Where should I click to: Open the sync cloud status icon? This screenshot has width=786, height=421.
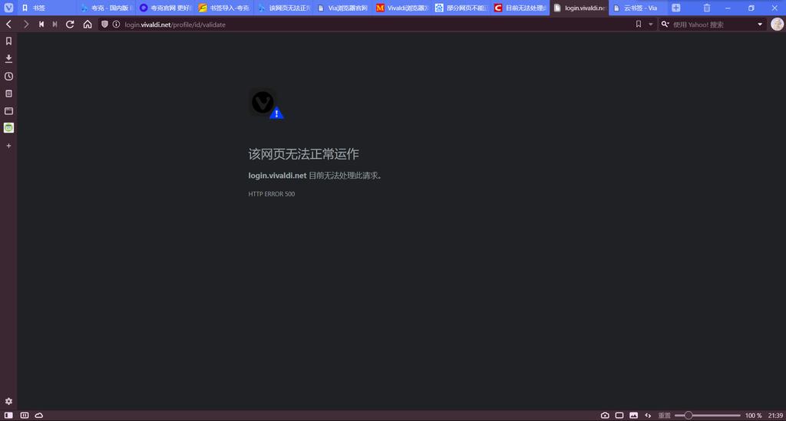tap(38, 415)
